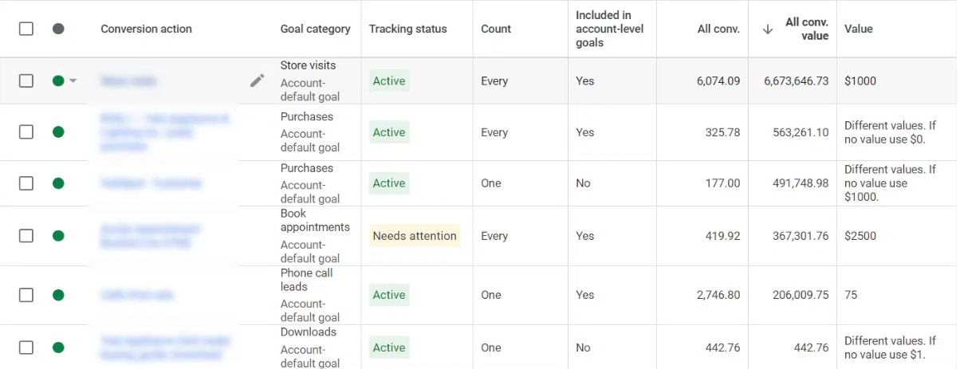Screen dimensions: 960x369
Task: Click green status dot on the second Purchases row (count One)
Action: pyautogui.click(x=58, y=183)
